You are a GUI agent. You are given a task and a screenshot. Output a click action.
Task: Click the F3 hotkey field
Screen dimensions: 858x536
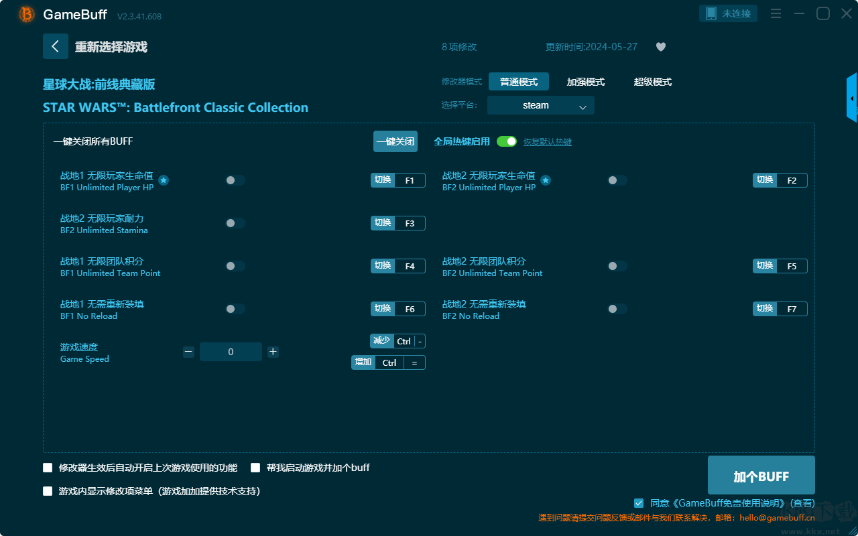coord(410,223)
